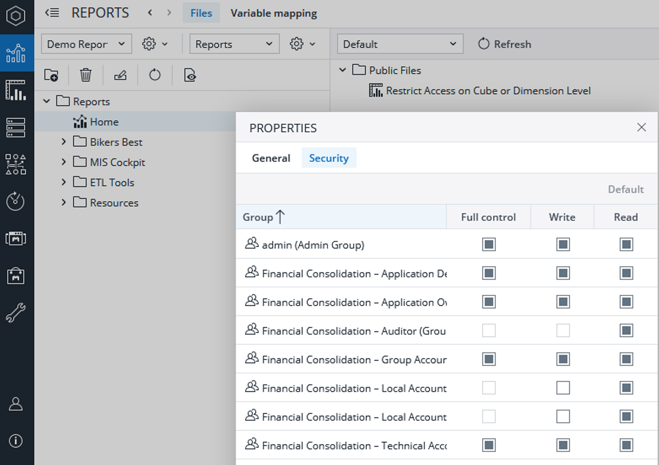Expand the ETL Tools folder
The width and height of the screenshot is (659, 465).
[64, 182]
